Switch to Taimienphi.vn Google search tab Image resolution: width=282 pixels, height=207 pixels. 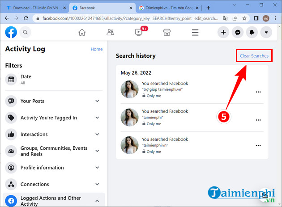[x=169, y=8]
